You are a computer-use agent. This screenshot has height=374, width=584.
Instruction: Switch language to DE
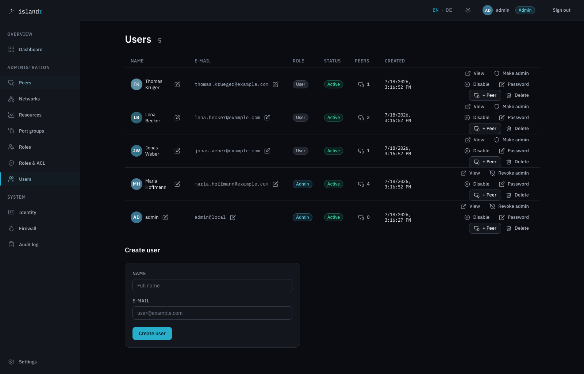[x=449, y=10]
